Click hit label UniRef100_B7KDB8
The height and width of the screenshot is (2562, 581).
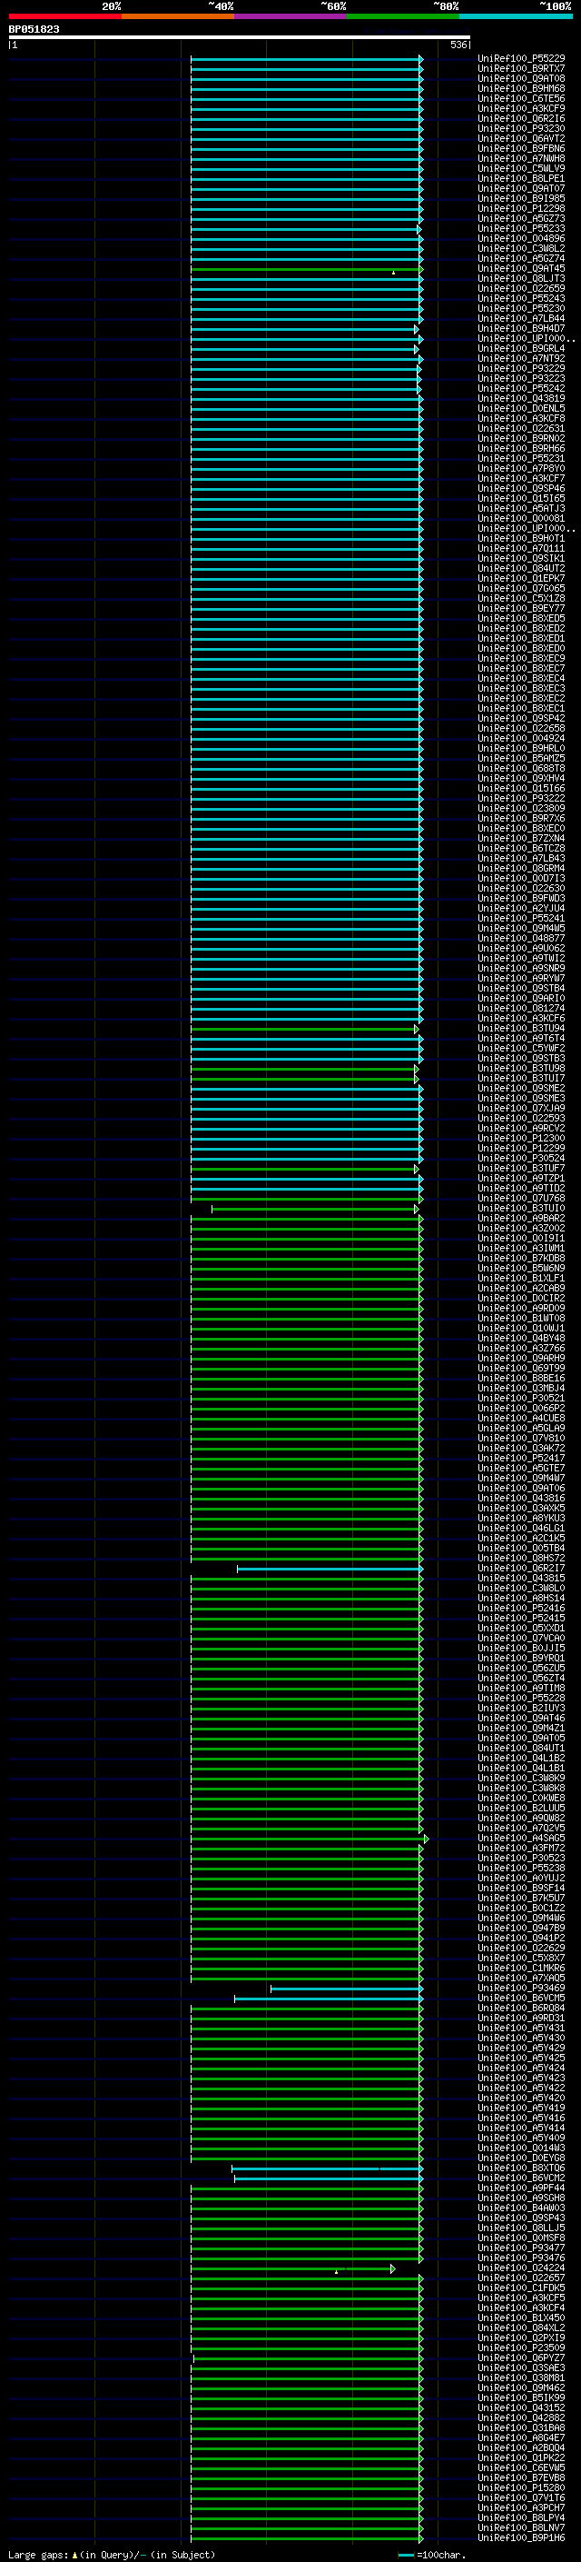(x=521, y=1258)
